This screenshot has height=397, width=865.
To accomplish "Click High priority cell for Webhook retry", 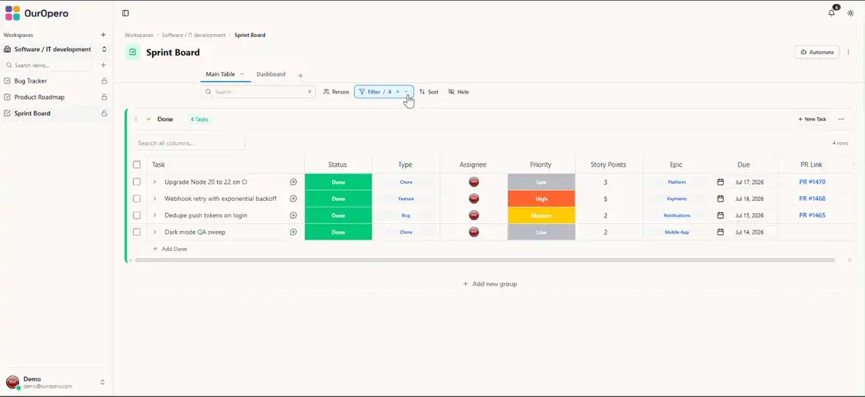I will (541, 198).
